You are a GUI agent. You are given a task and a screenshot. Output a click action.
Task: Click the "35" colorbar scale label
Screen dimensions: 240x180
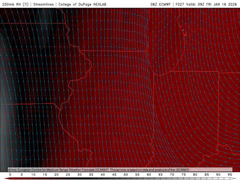(91, 175)
